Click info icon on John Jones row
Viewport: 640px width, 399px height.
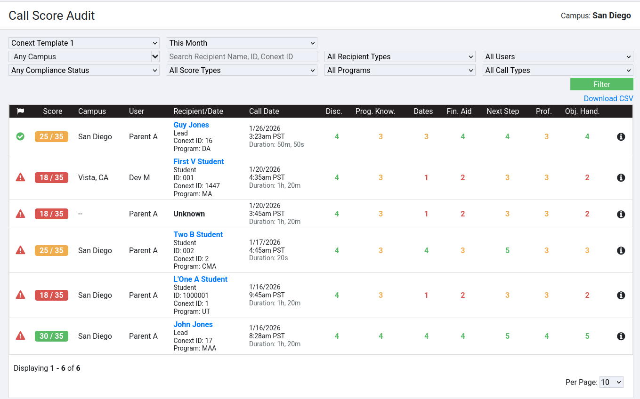(x=621, y=336)
